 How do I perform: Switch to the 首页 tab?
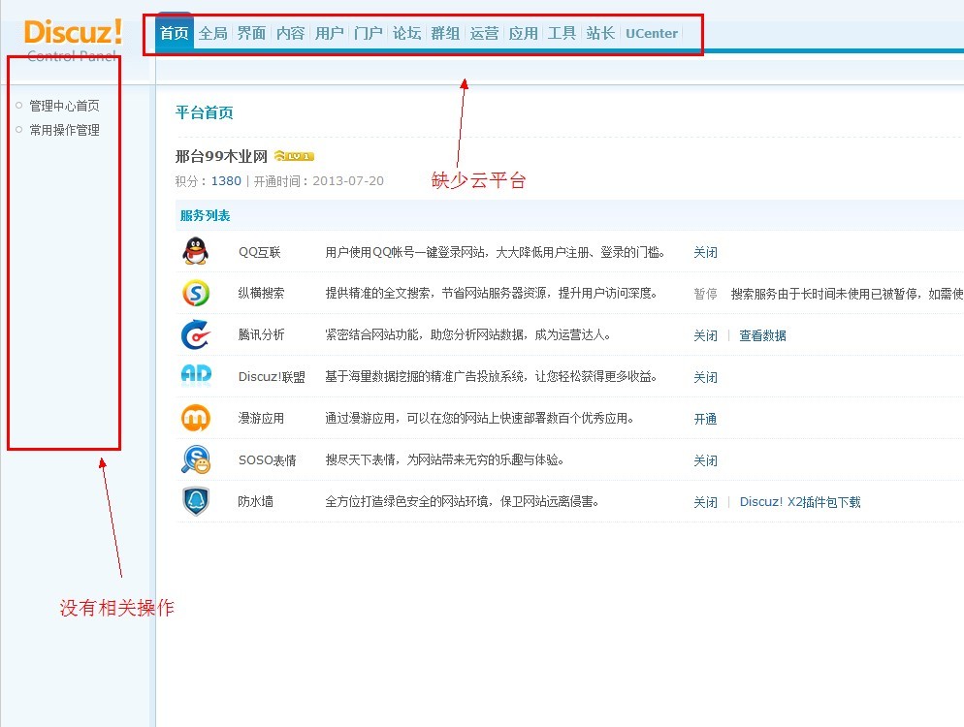click(x=175, y=33)
